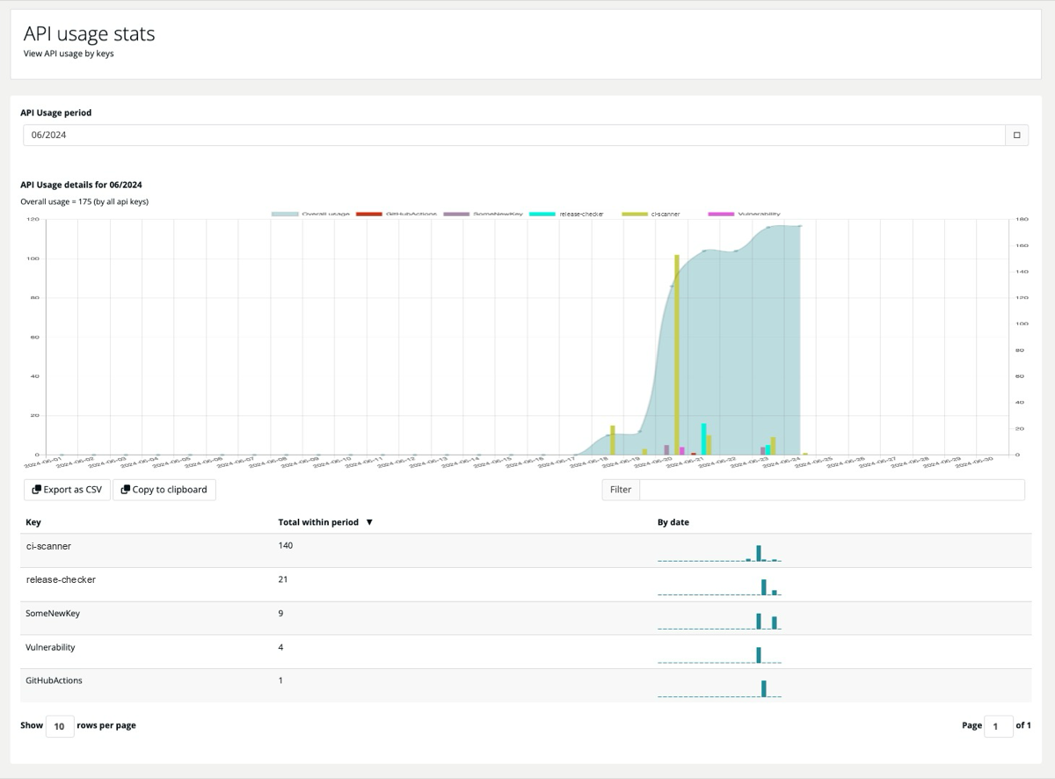Click the Copy to clipboard icon
The height and width of the screenshot is (779, 1055).
coord(126,490)
